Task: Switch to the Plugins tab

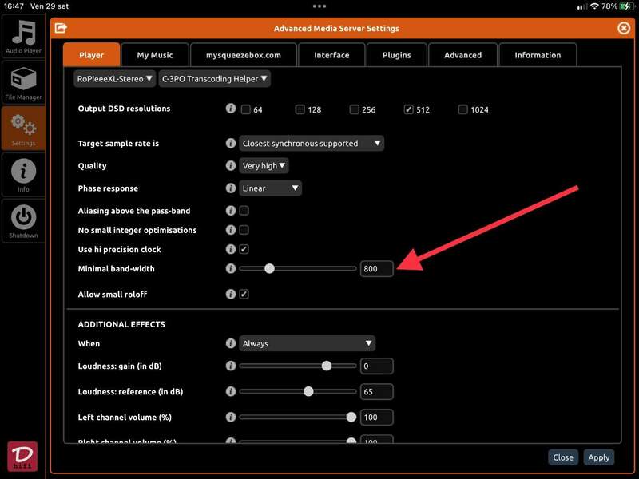Action: [397, 55]
